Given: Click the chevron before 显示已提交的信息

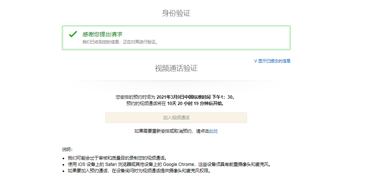Looking at the screenshot, I should click(255, 61).
